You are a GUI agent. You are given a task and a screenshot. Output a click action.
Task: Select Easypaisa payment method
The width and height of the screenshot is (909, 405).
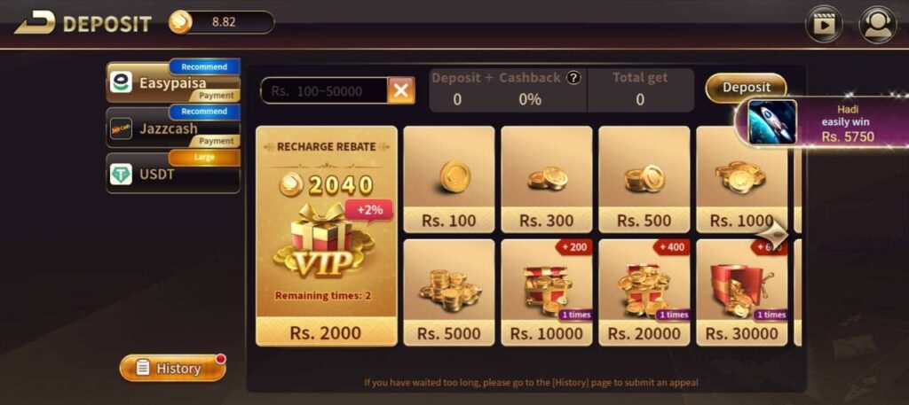(173, 82)
